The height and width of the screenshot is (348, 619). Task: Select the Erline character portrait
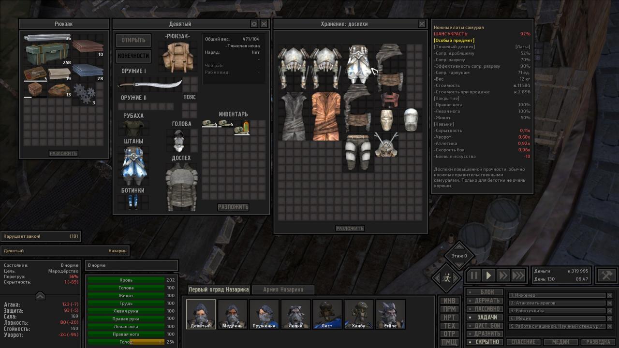[390, 314]
